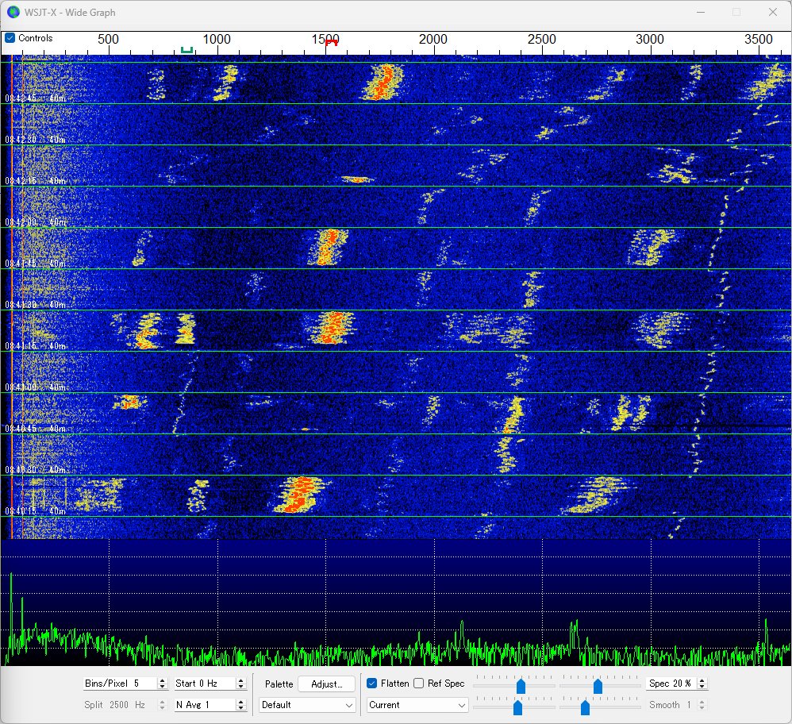Click the Bins/Pixel spinner arrows
This screenshot has height=724, width=792.
[163, 684]
